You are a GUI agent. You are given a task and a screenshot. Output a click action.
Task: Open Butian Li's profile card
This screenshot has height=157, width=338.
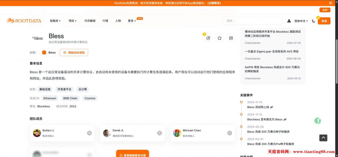[x=62, y=133]
